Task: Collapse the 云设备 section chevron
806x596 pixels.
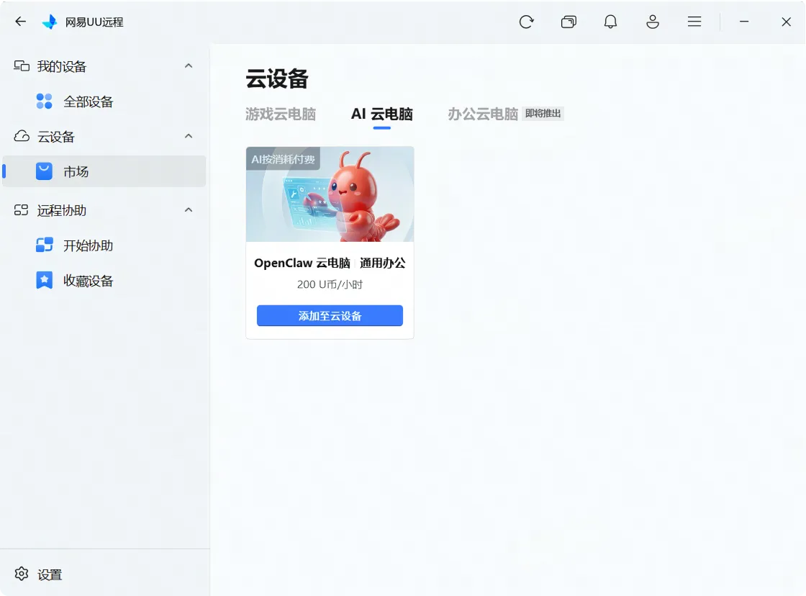Action: [189, 137]
